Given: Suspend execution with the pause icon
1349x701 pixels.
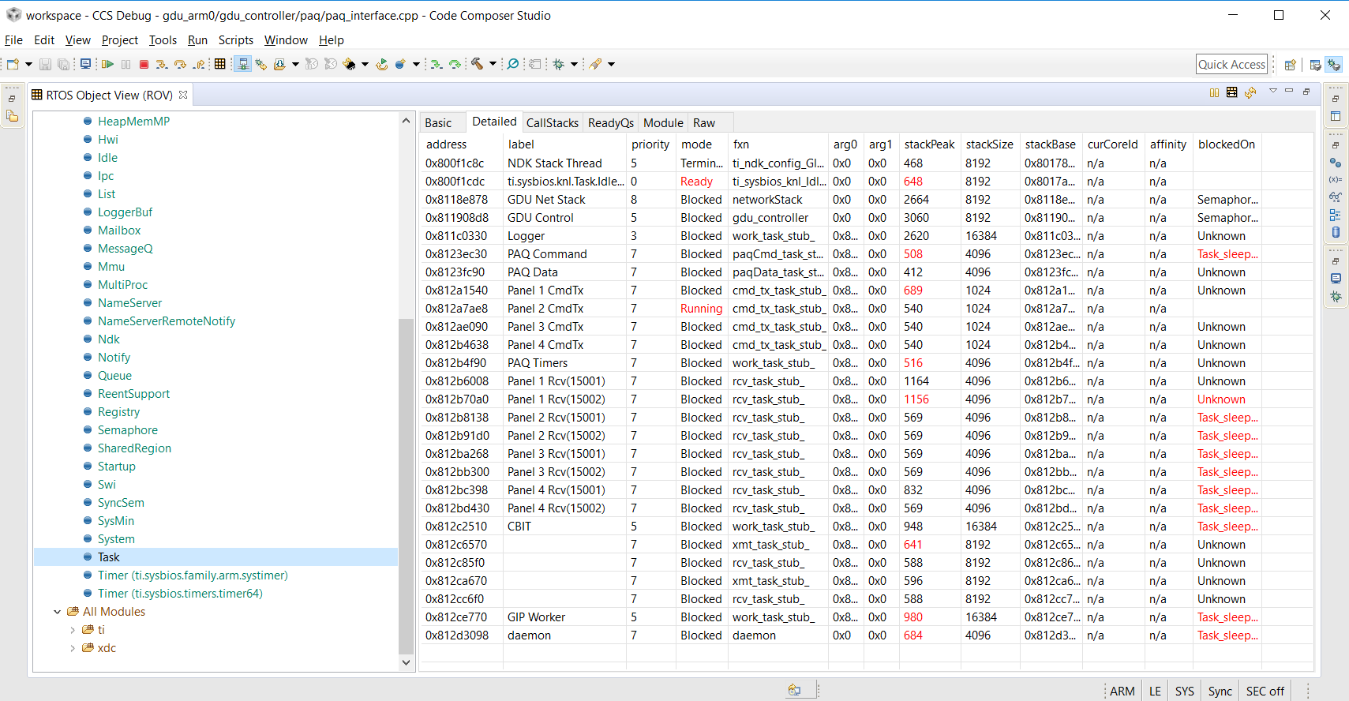Looking at the screenshot, I should coord(126,64).
